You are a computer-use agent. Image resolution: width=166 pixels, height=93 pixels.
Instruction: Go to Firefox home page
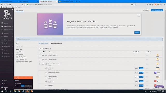coord(10,5)
